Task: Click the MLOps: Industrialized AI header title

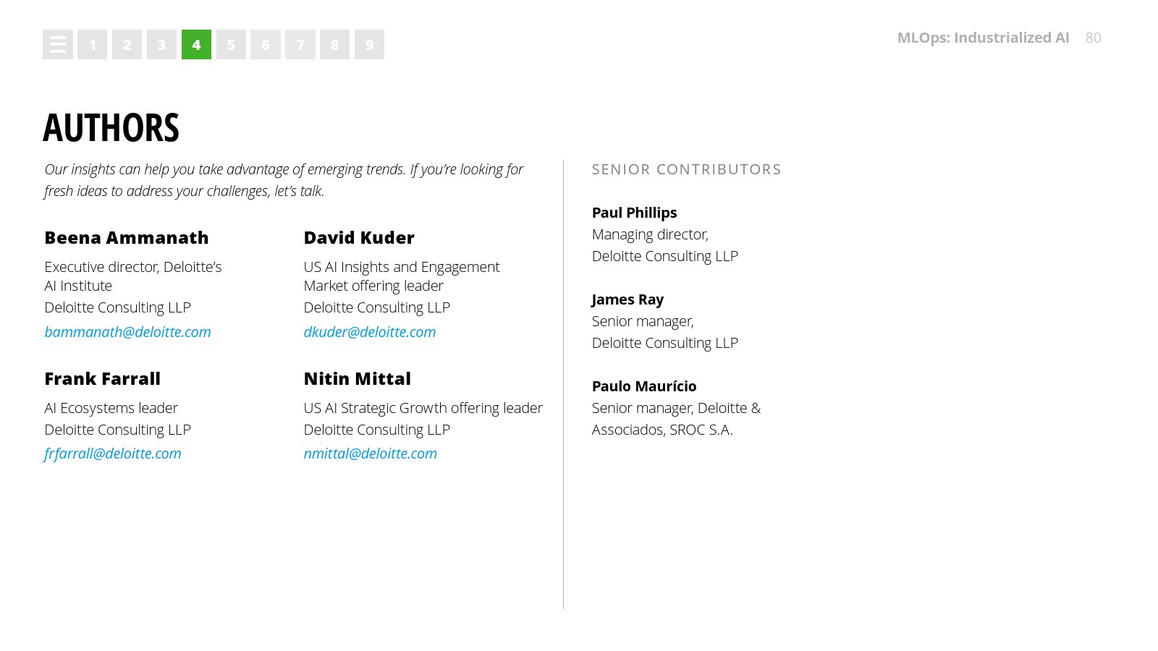Action: point(983,38)
